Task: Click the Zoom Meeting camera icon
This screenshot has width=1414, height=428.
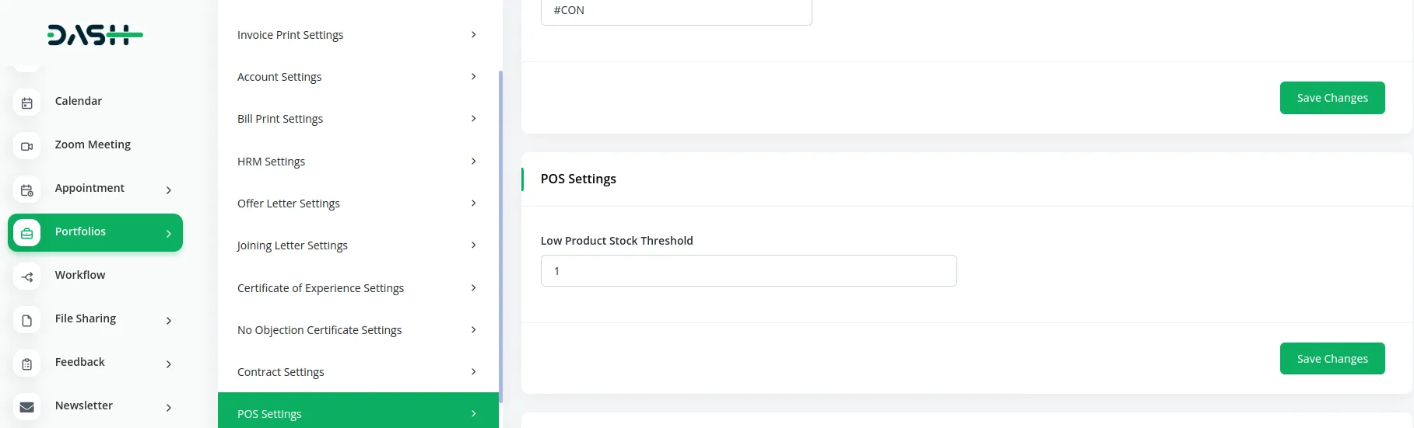Action: click(x=27, y=146)
